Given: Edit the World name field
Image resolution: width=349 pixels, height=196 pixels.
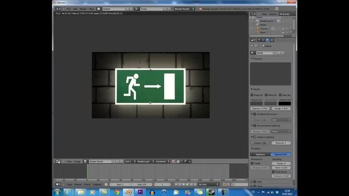Looking at the screenshot, I should tap(264, 53).
